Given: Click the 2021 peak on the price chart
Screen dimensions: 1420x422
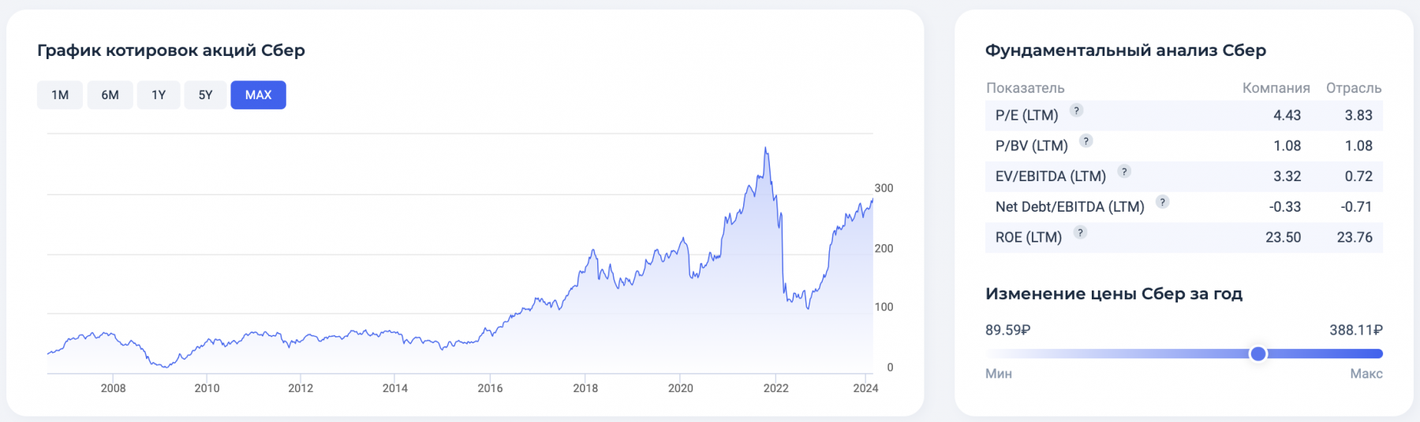Looking at the screenshot, I should tap(765, 148).
